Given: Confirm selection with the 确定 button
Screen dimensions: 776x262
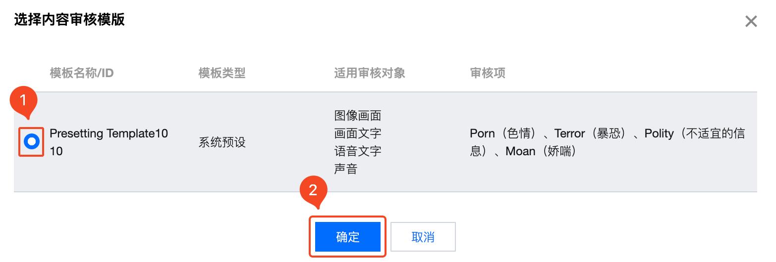Looking at the screenshot, I should coord(348,237).
